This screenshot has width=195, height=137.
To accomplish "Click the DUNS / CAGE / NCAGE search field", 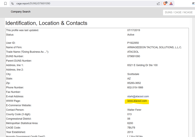I will point(179,12).
